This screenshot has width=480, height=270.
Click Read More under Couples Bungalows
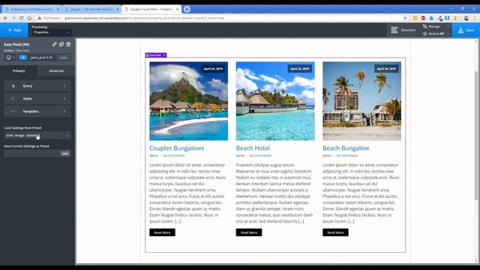(x=162, y=232)
